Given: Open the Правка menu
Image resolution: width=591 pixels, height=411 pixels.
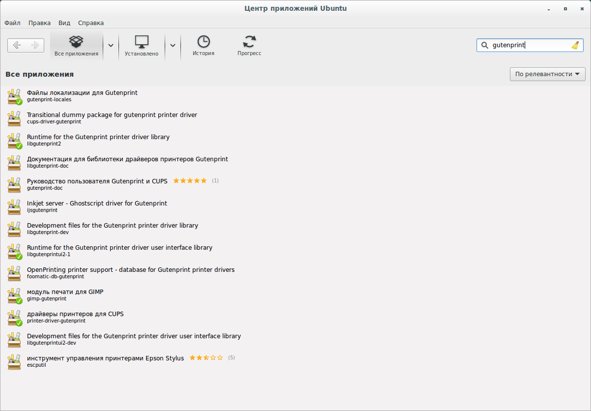Looking at the screenshot, I should [x=40, y=23].
